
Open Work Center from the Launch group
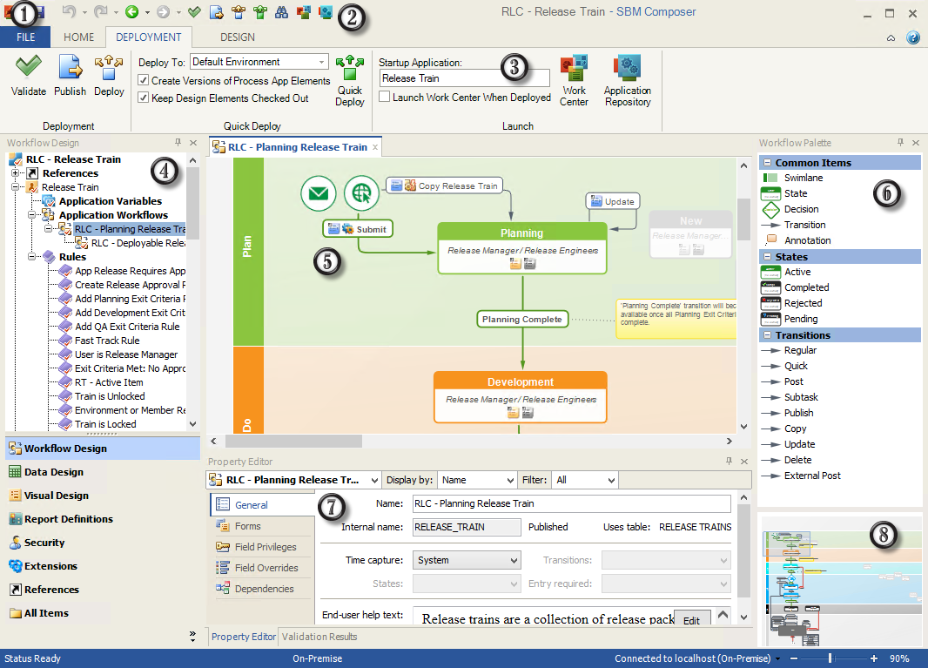coord(574,80)
